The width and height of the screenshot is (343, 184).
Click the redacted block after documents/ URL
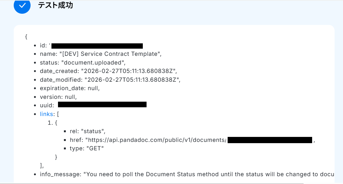coord(270,140)
